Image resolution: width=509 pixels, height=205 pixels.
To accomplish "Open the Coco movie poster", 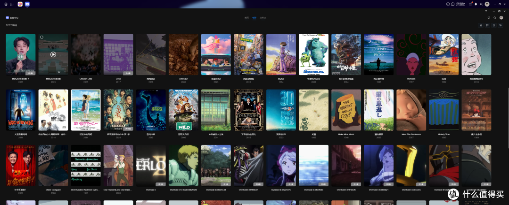I will point(118,54).
